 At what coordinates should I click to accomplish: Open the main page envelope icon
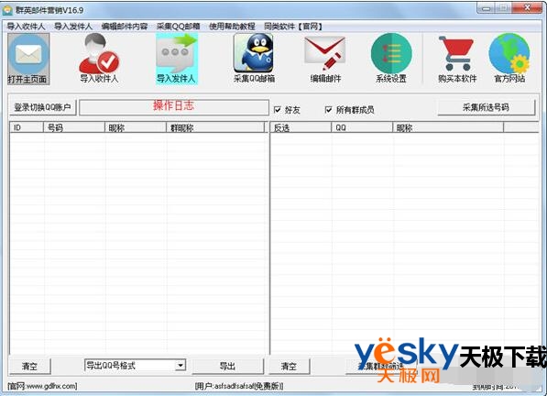(x=28, y=59)
